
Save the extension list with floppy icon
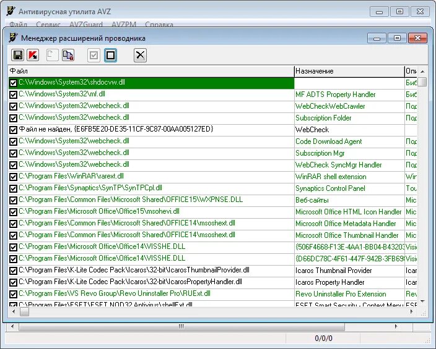[x=17, y=55]
